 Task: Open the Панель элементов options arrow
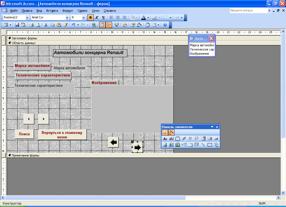pyautogui.click(x=212, y=127)
